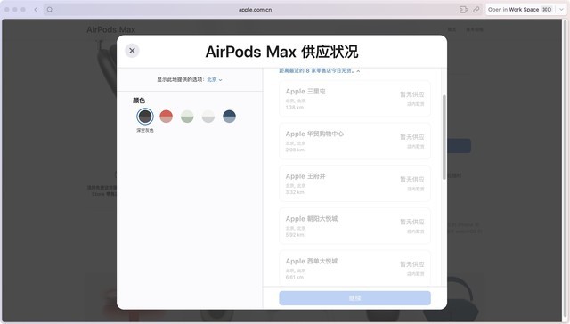Click the 3.32 km distance text
Image resolution: width=570 pixels, height=324 pixels.
(x=295, y=192)
